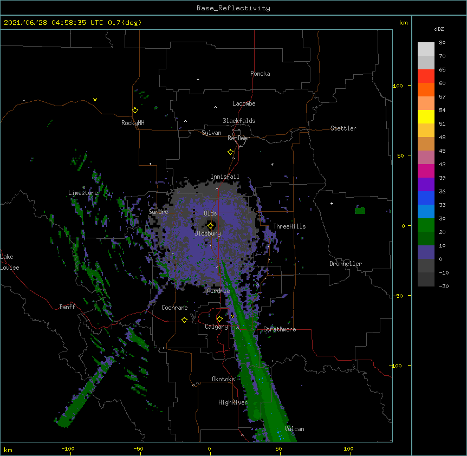Click the Drumheller town label
The width and height of the screenshot is (467, 456).
tap(346, 264)
